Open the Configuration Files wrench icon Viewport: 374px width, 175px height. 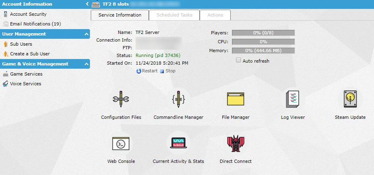[x=121, y=99]
